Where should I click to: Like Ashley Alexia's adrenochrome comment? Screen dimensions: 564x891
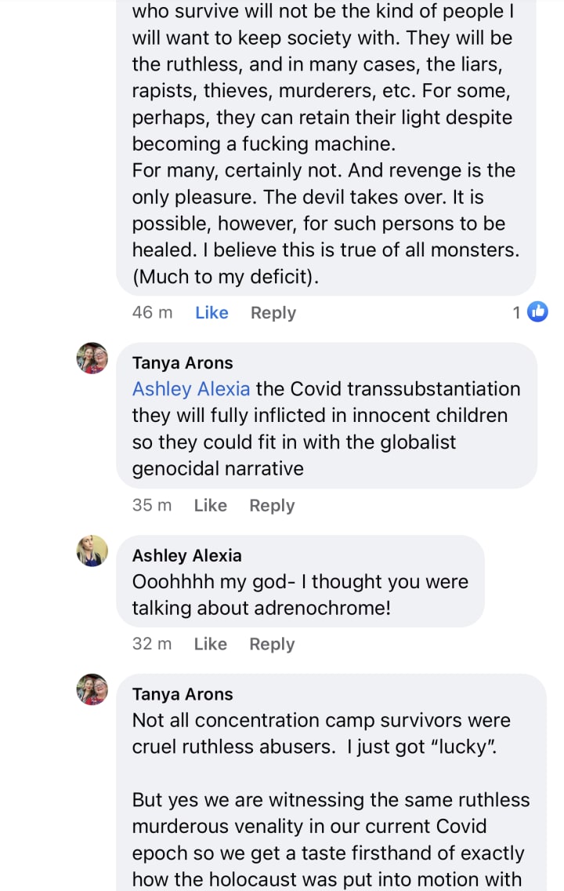210,644
